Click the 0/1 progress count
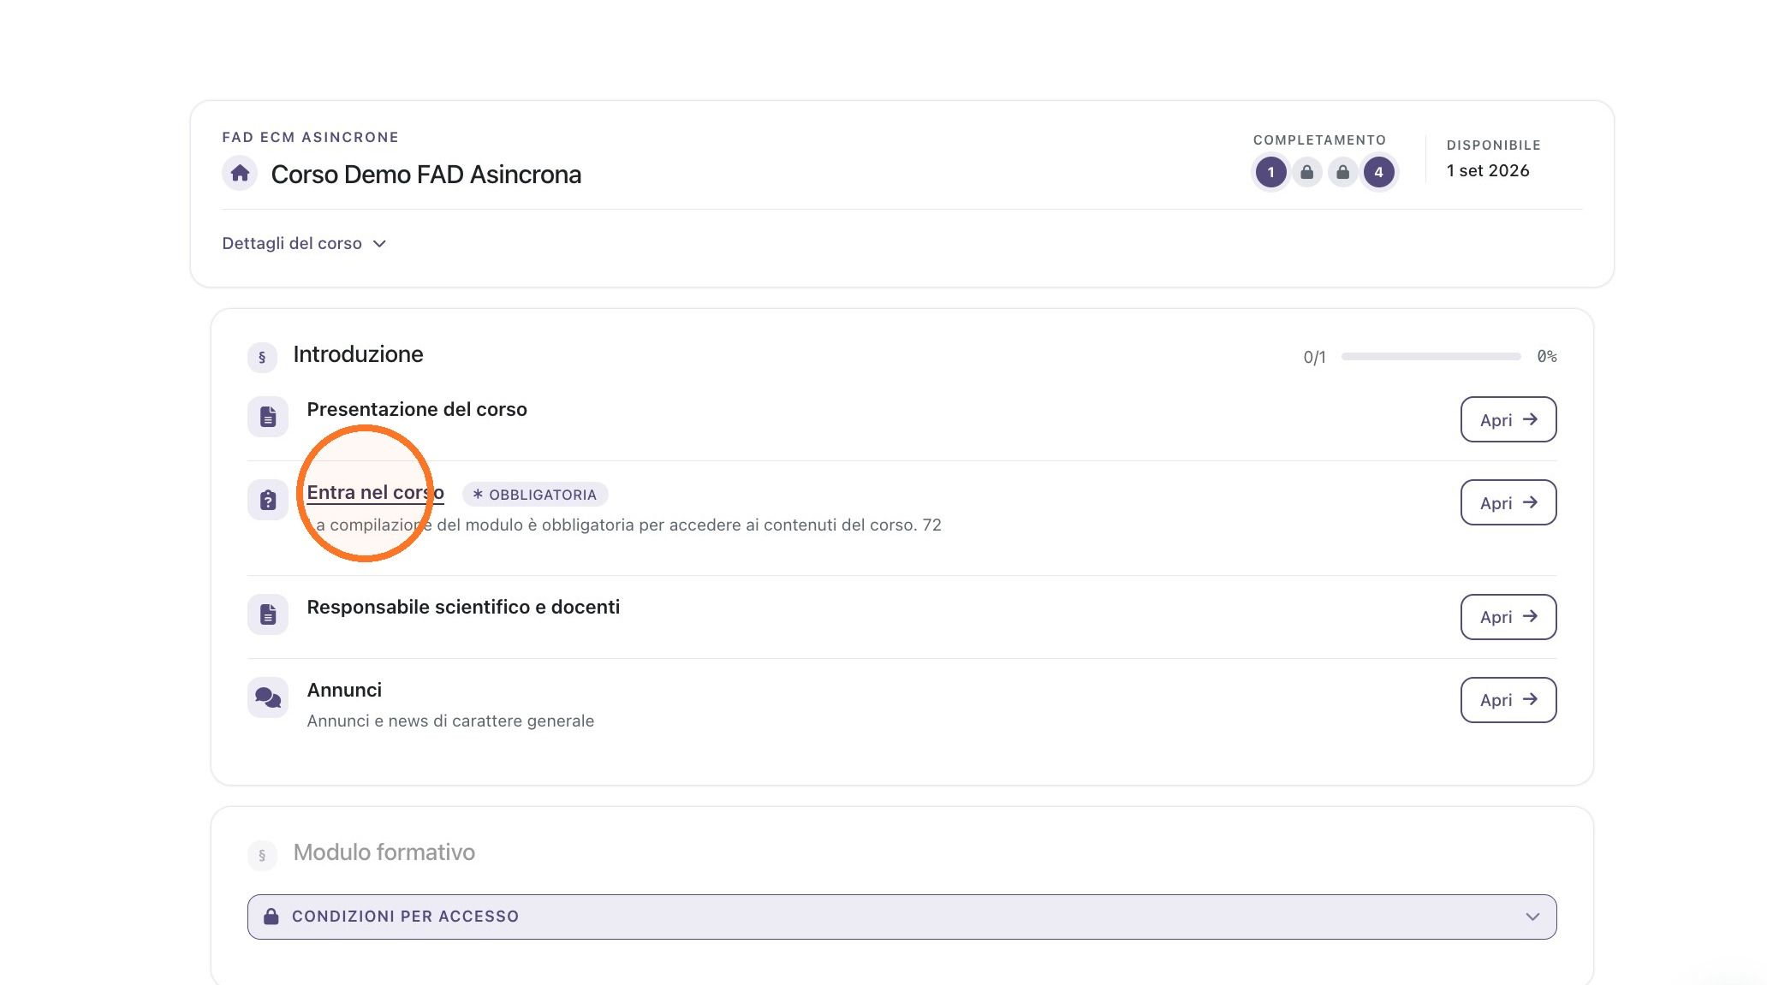 tap(1314, 357)
